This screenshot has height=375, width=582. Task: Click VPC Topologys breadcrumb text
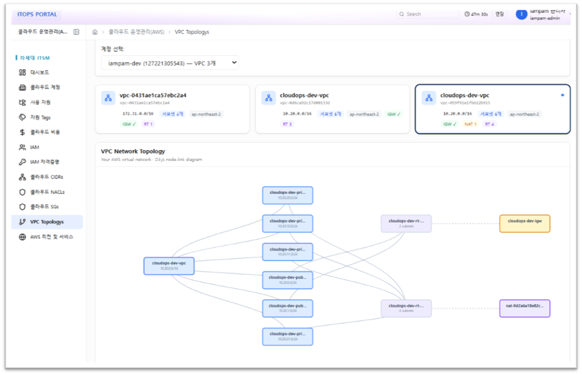point(192,32)
